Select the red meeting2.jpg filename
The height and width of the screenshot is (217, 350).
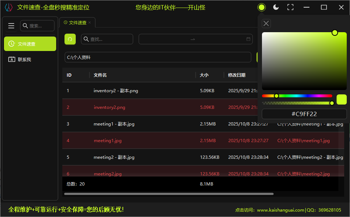tap(108, 174)
